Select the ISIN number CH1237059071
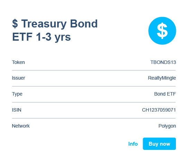The height and width of the screenshot is (162, 187). (x=159, y=110)
